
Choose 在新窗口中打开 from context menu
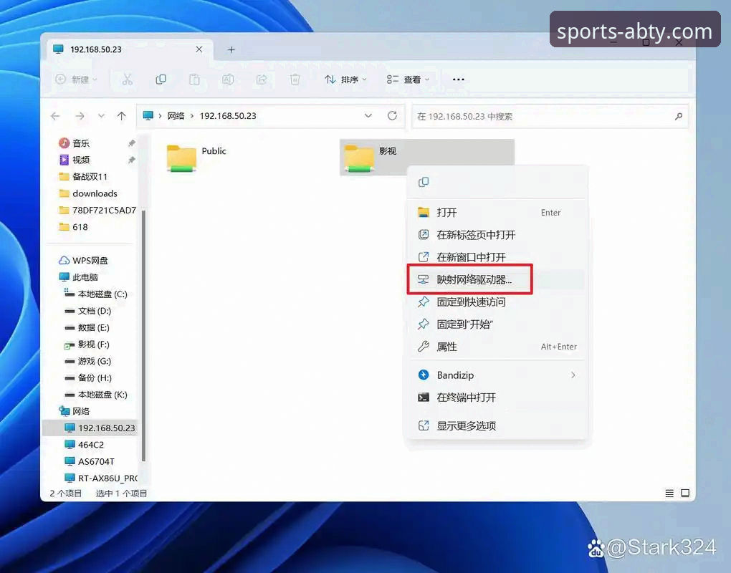(x=497, y=257)
